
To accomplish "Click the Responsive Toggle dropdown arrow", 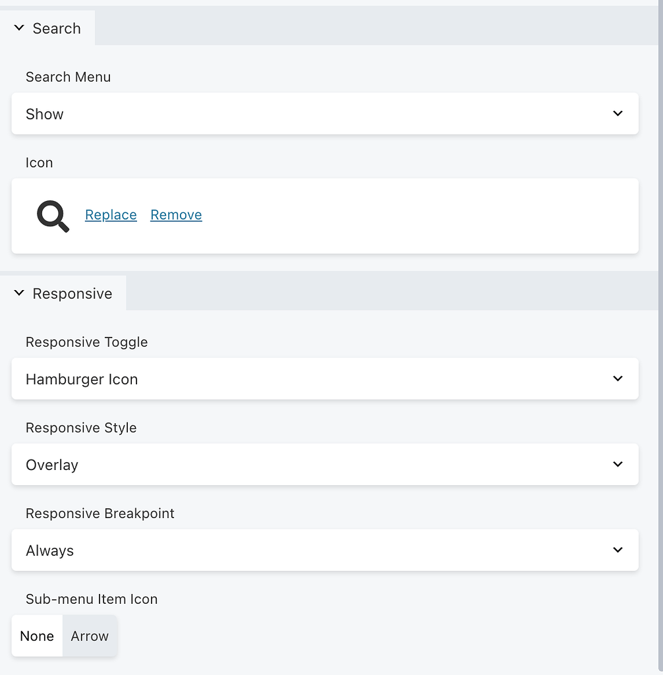I will point(618,378).
